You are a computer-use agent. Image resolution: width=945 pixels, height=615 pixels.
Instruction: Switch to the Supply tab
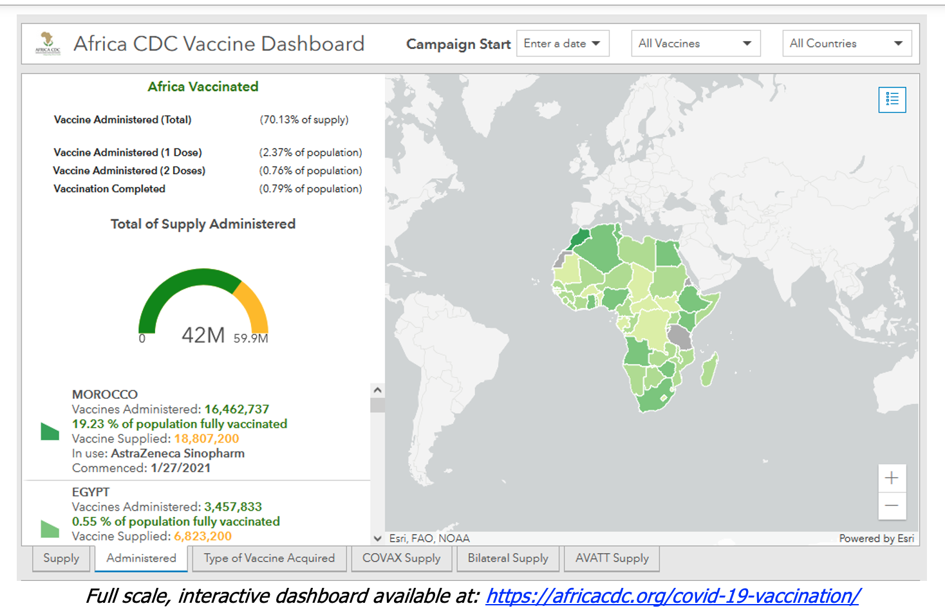pos(61,558)
